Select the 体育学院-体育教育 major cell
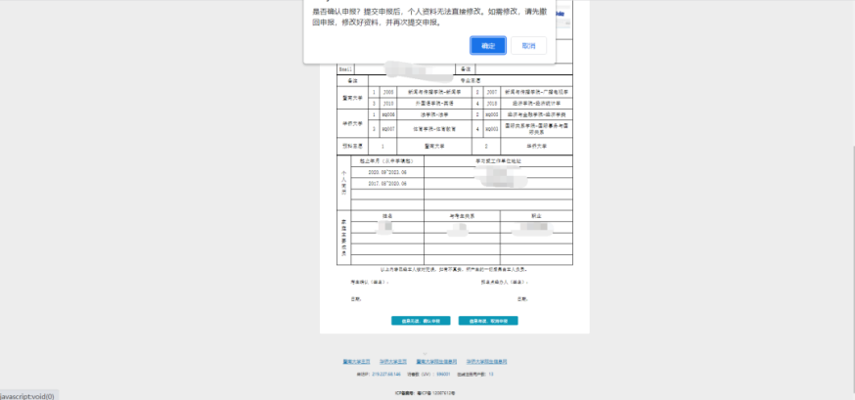 pos(434,129)
